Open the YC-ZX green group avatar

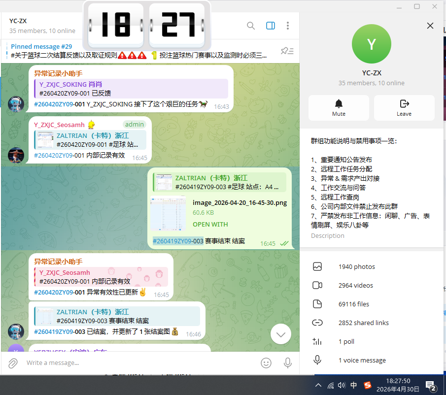[372, 44]
